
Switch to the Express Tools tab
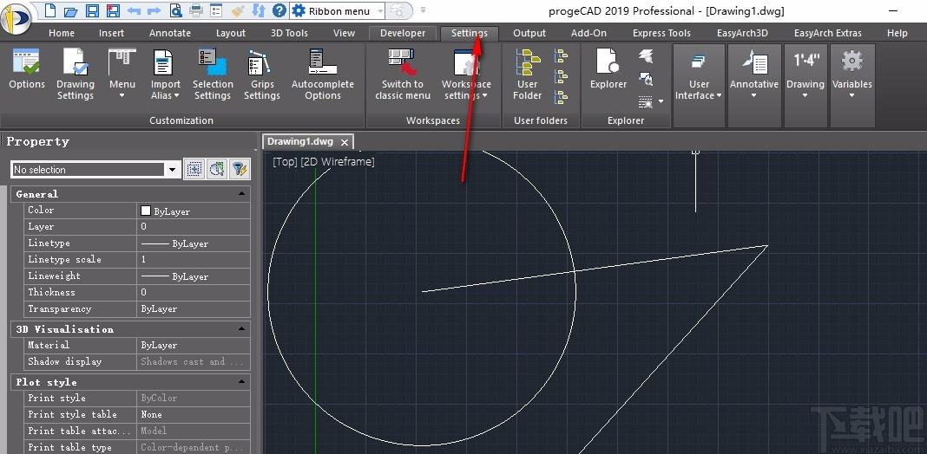pyautogui.click(x=661, y=33)
